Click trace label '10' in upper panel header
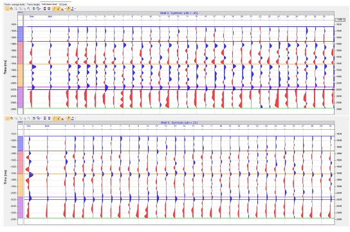Viewport: 350px width, 232px height. click(151, 17)
